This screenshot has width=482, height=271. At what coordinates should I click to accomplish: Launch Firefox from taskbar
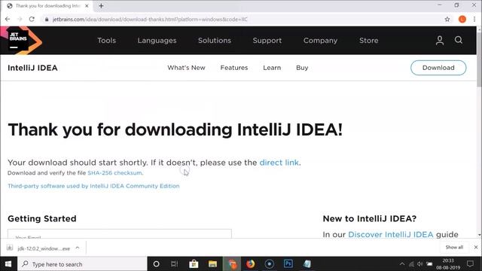pos(251,264)
